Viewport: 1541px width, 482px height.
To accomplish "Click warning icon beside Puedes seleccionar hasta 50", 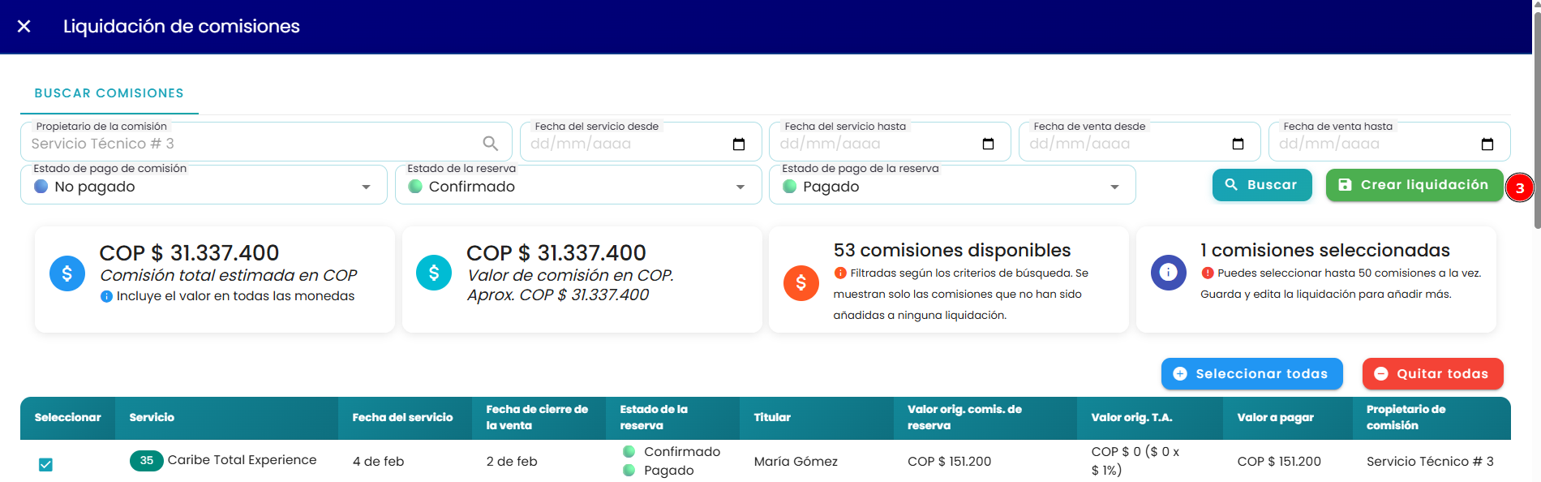I will 1208,273.
